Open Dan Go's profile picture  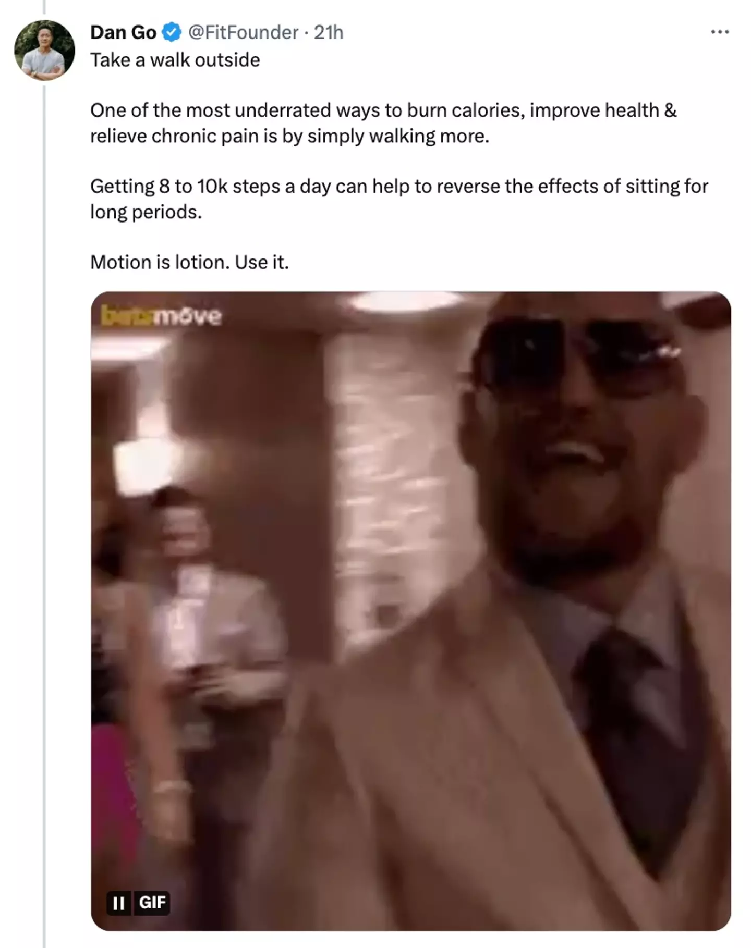point(44,50)
